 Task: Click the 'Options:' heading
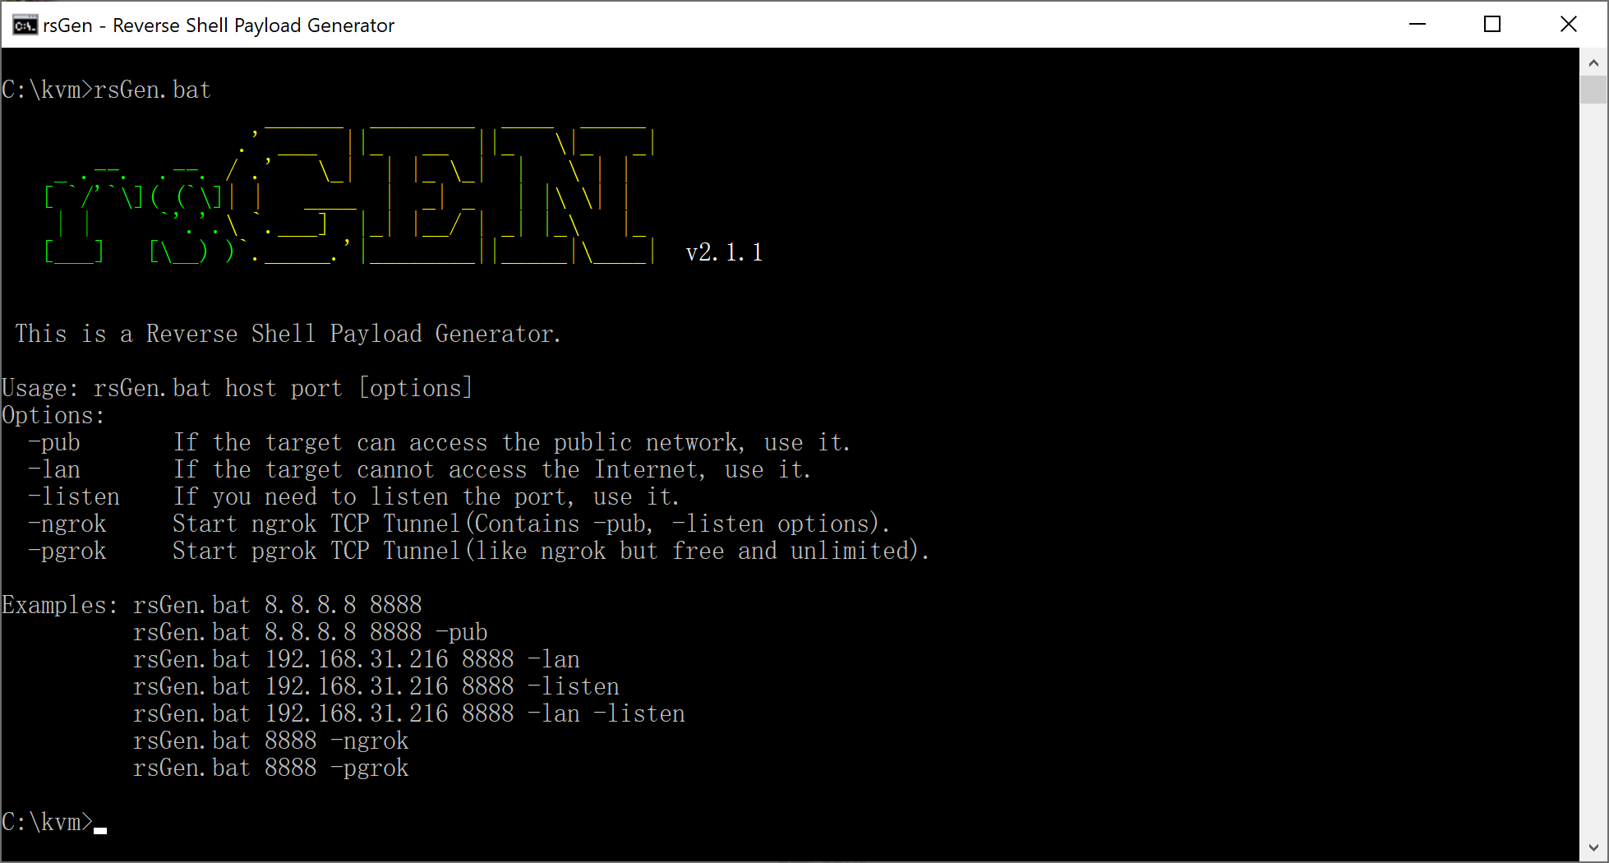53,415
